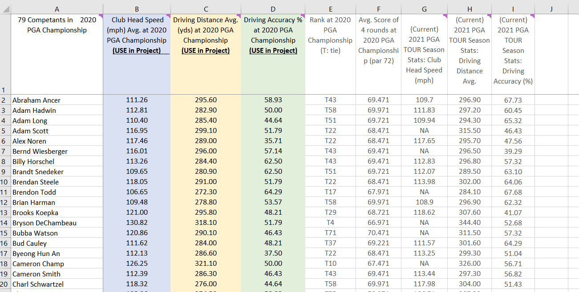Click 2021 club head speed value 109.7
The image size is (579, 292).
point(424,100)
